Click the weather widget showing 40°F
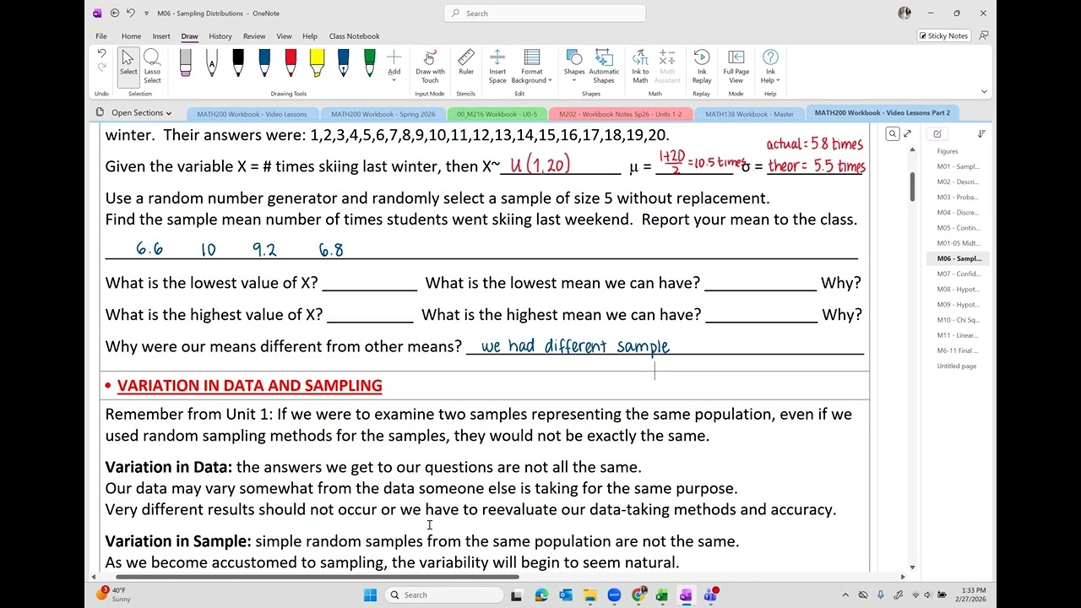The width and height of the screenshot is (1081, 608). [113, 594]
